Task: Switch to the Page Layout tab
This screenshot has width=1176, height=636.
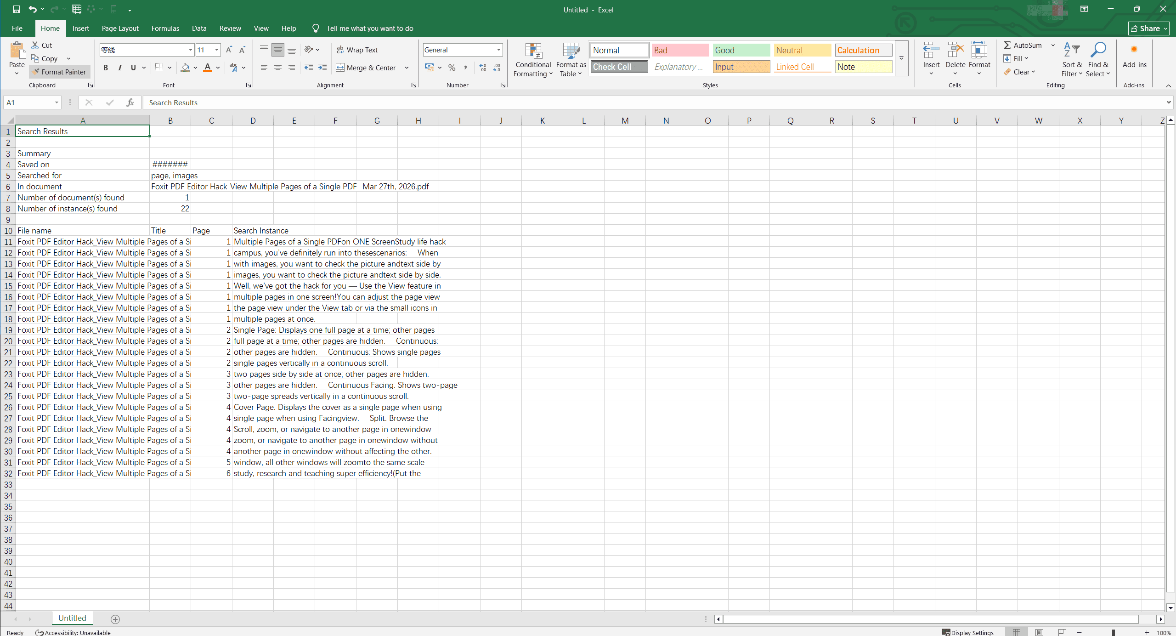Action: coord(120,28)
